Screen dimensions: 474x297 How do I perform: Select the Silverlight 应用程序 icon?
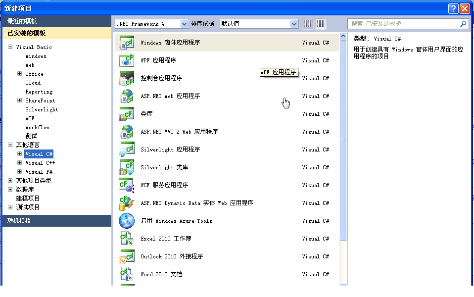pos(126,149)
